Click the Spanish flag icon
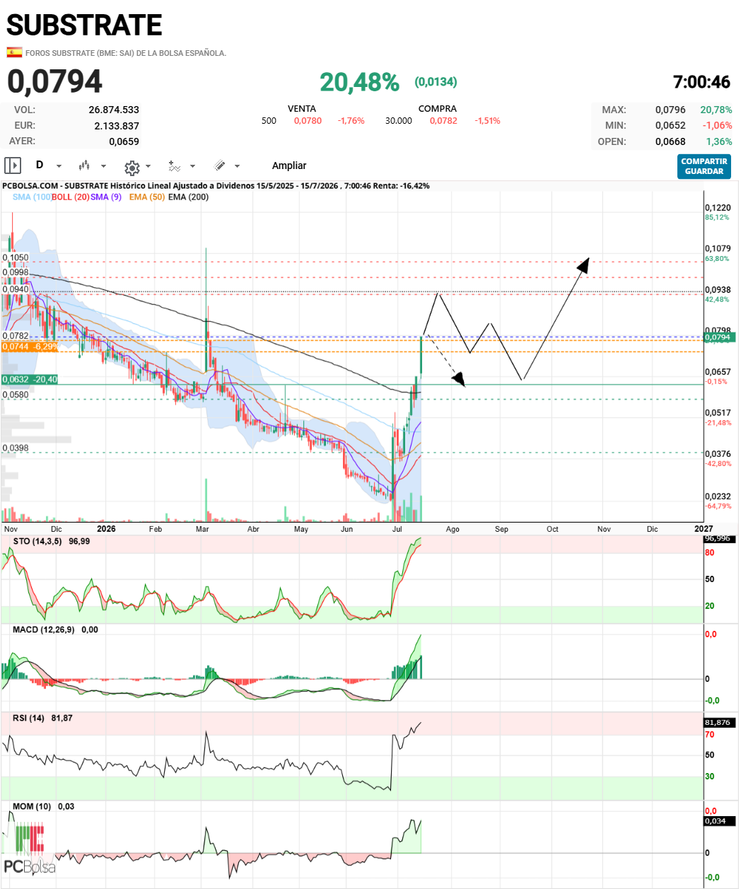Image resolution: width=741 pixels, height=889 pixels. [14, 52]
